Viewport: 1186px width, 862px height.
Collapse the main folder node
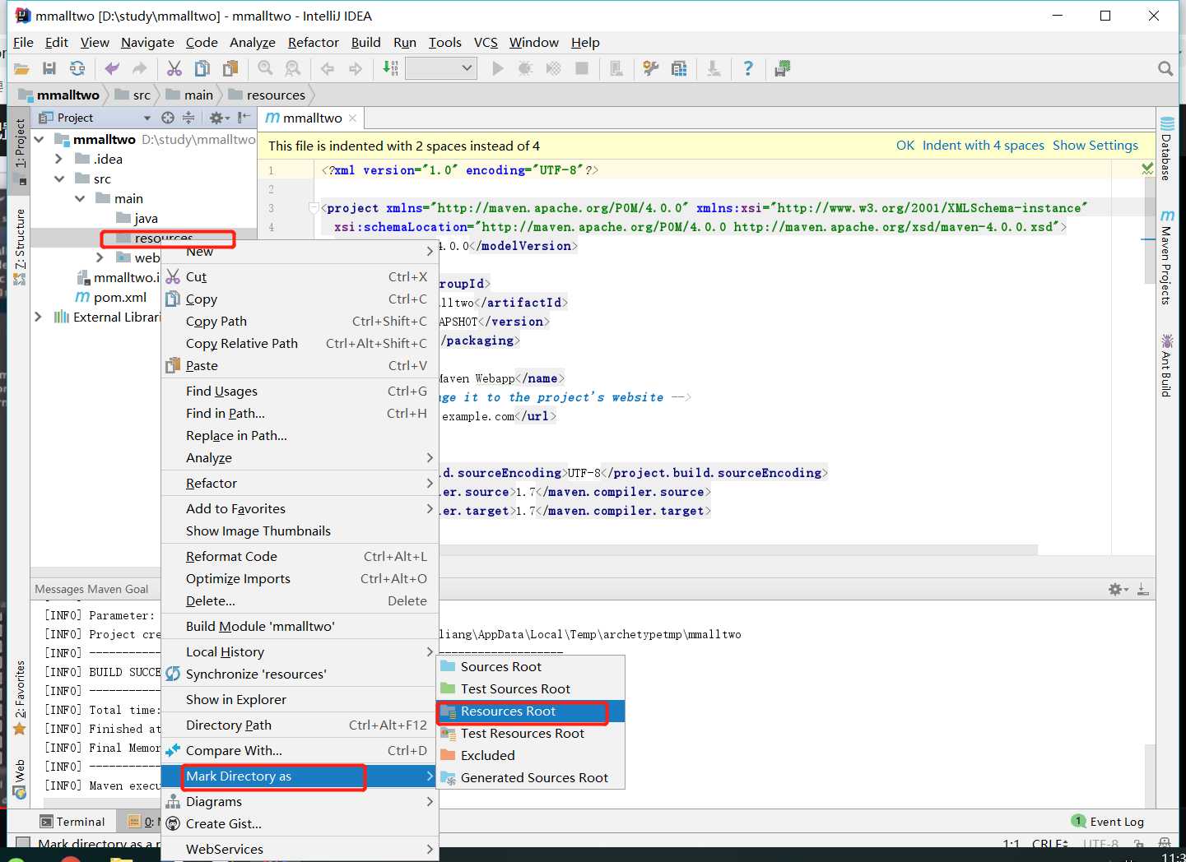pos(80,198)
